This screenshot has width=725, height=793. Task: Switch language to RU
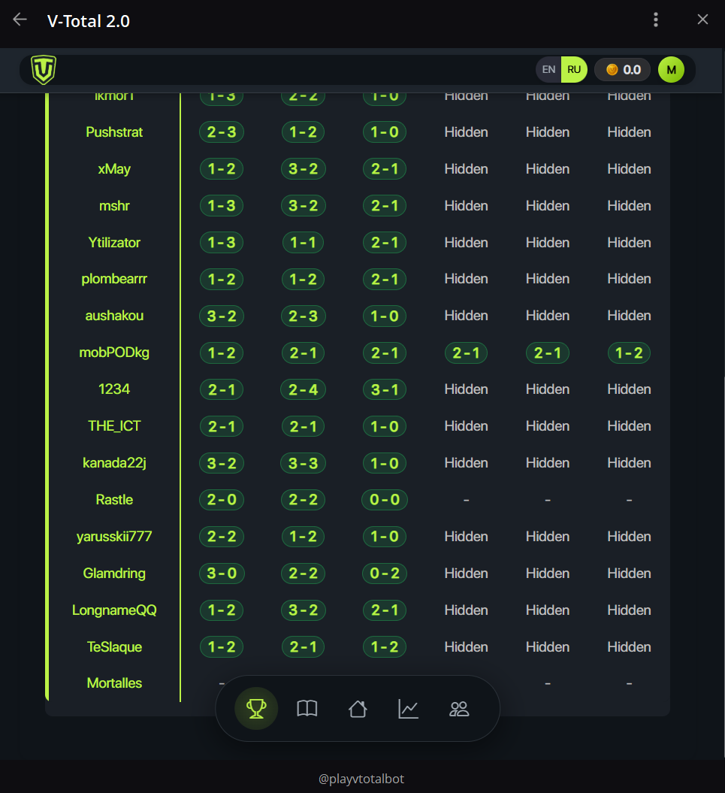click(x=574, y=70)
